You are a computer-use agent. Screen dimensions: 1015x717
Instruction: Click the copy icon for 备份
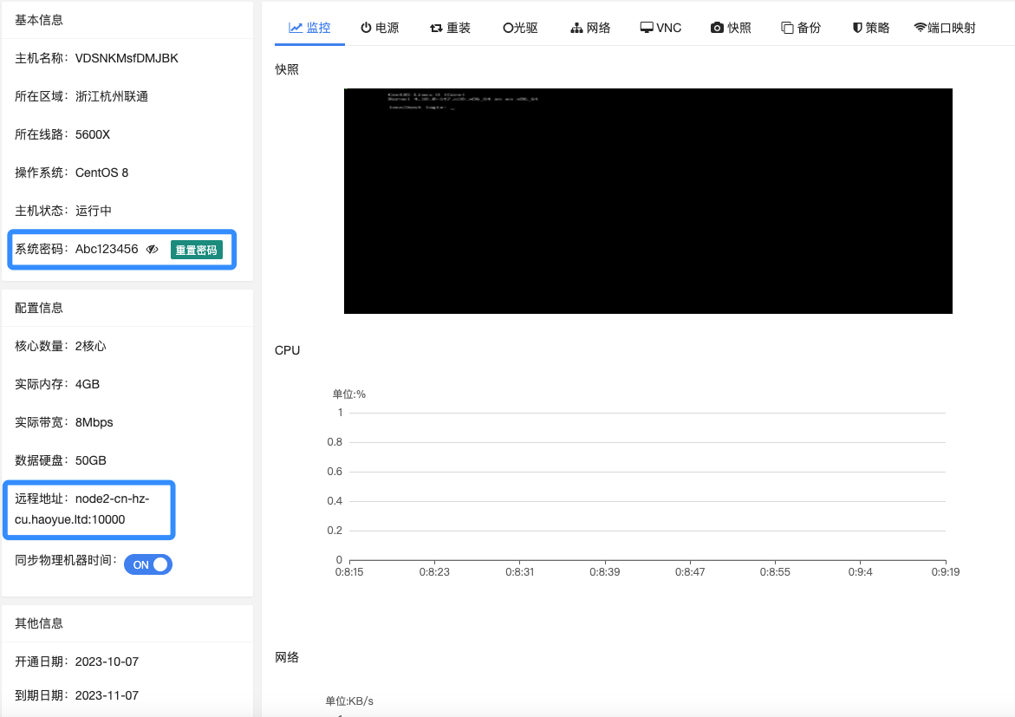pyautogui.click(x=787, y=28)
